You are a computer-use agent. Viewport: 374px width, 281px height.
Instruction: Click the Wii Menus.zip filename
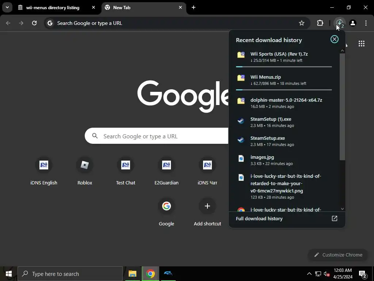[266, 77]
